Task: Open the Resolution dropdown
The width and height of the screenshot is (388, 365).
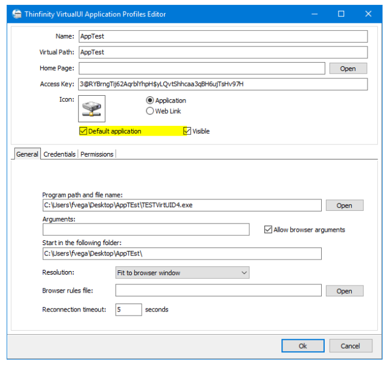Action: (x=182, y=273)
